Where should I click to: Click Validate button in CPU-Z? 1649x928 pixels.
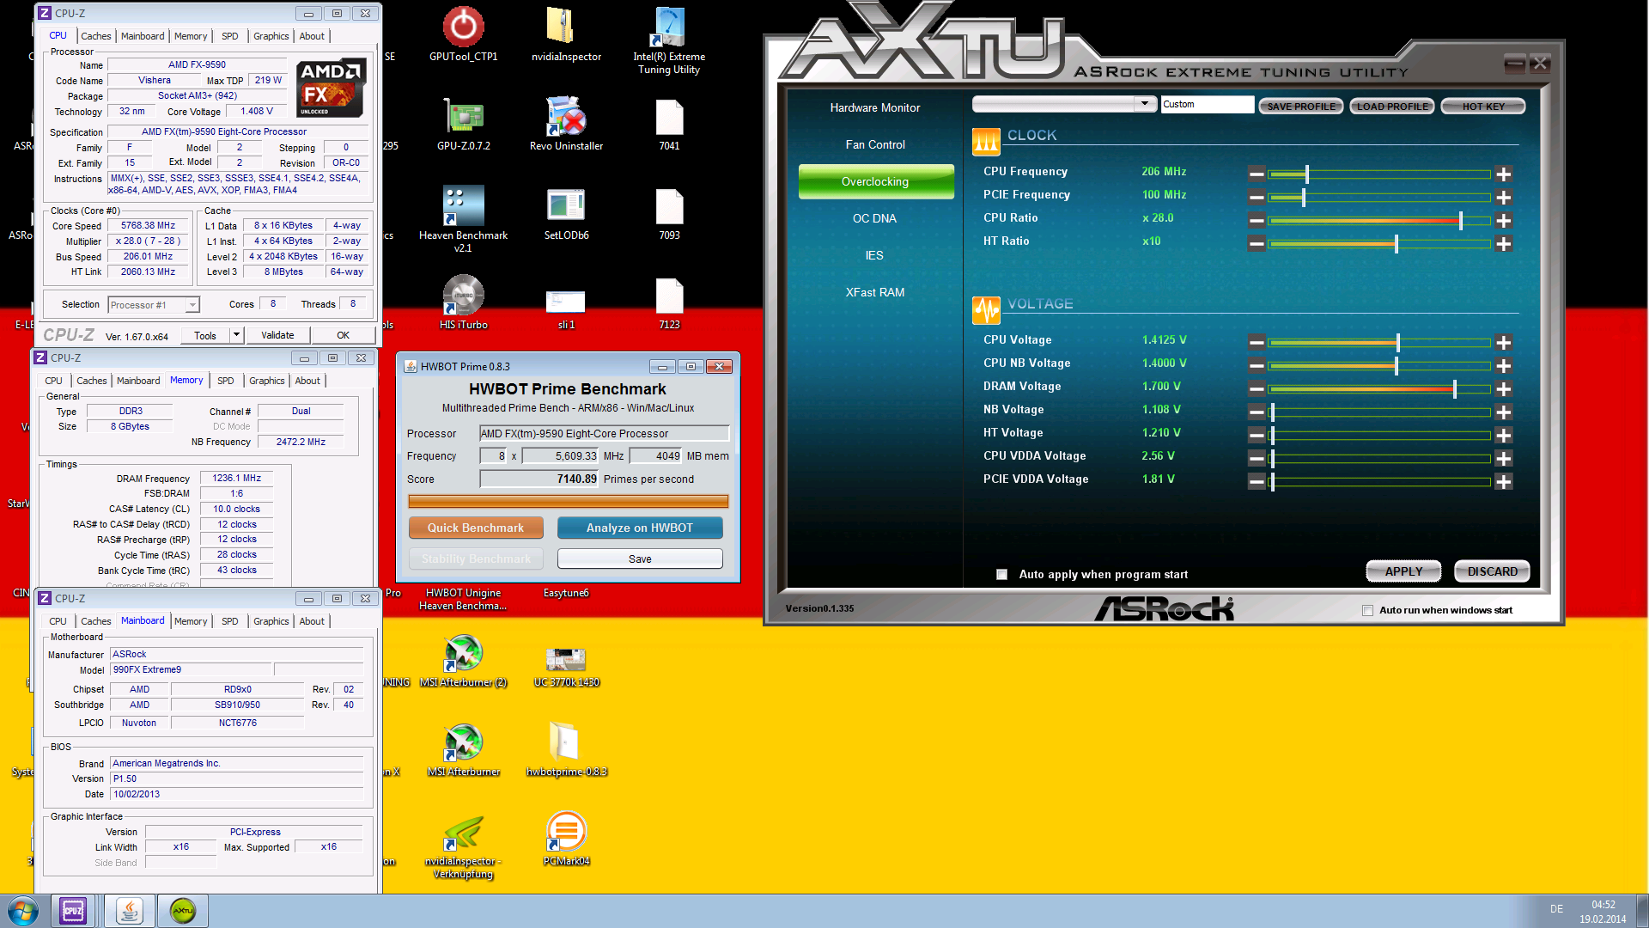(277, 335)
